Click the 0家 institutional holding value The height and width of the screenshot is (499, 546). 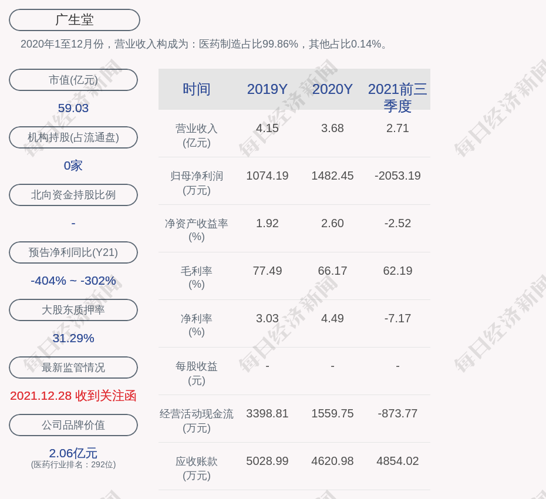73,166
